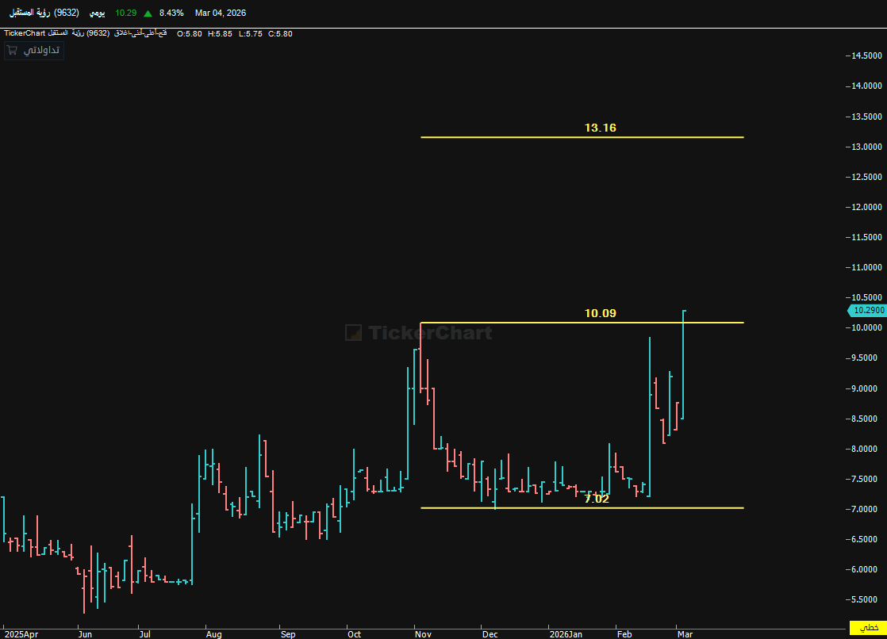
Task: Click the L:5.75 low value
Action: pyautogui.click(x=250, y=34)
